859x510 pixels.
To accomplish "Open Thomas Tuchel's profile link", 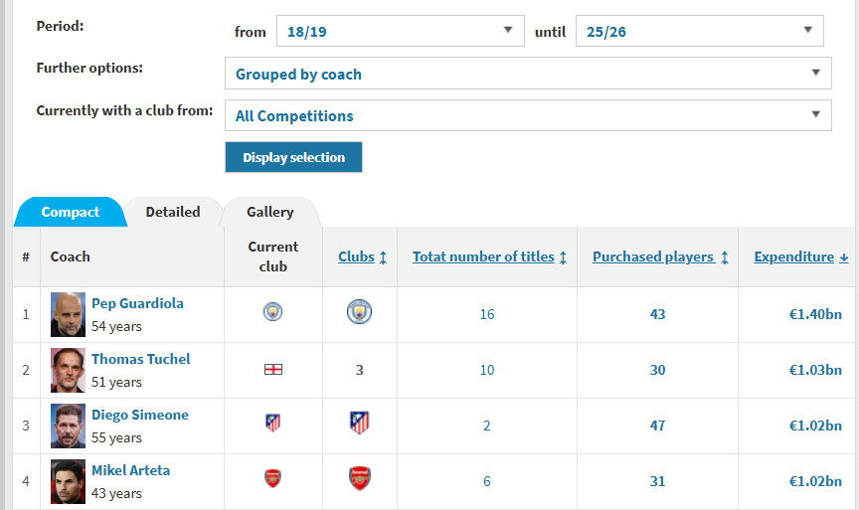I will pos(140,359).
